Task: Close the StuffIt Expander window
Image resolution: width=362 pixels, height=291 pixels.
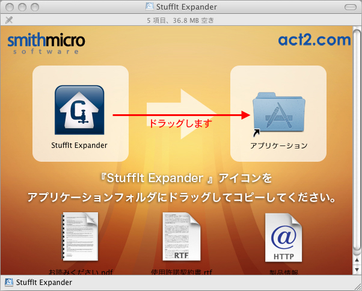Action: [10, 7]
